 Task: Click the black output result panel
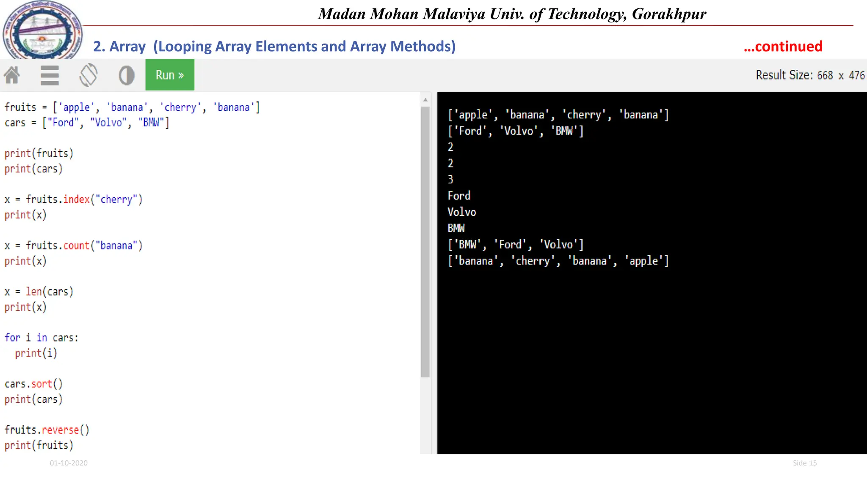(652, 359)
